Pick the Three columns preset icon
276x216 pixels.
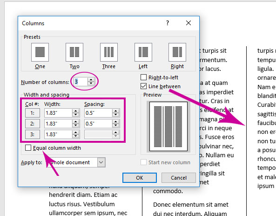click(109, 52)
